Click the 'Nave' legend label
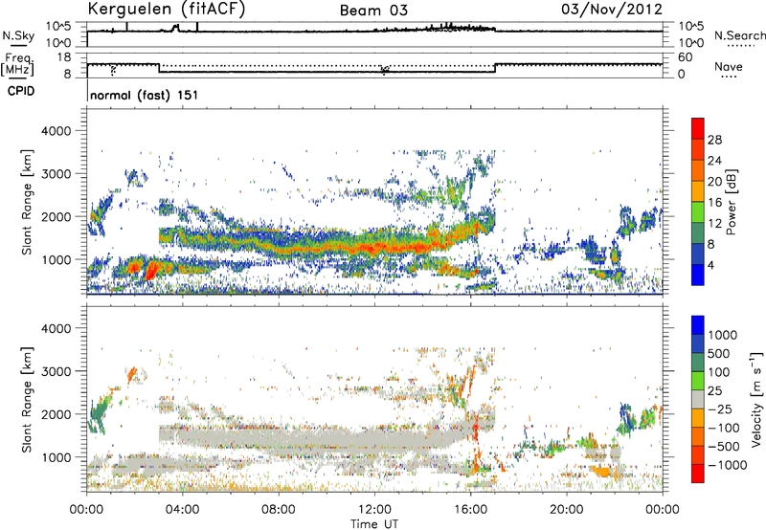The height and width of the screenshot is (530, 766). point(729,66)
